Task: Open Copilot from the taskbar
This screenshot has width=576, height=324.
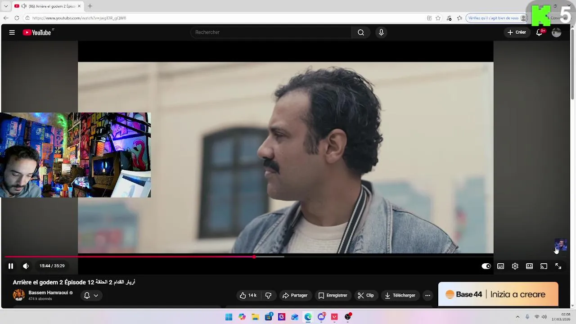Action: (242, 317)
